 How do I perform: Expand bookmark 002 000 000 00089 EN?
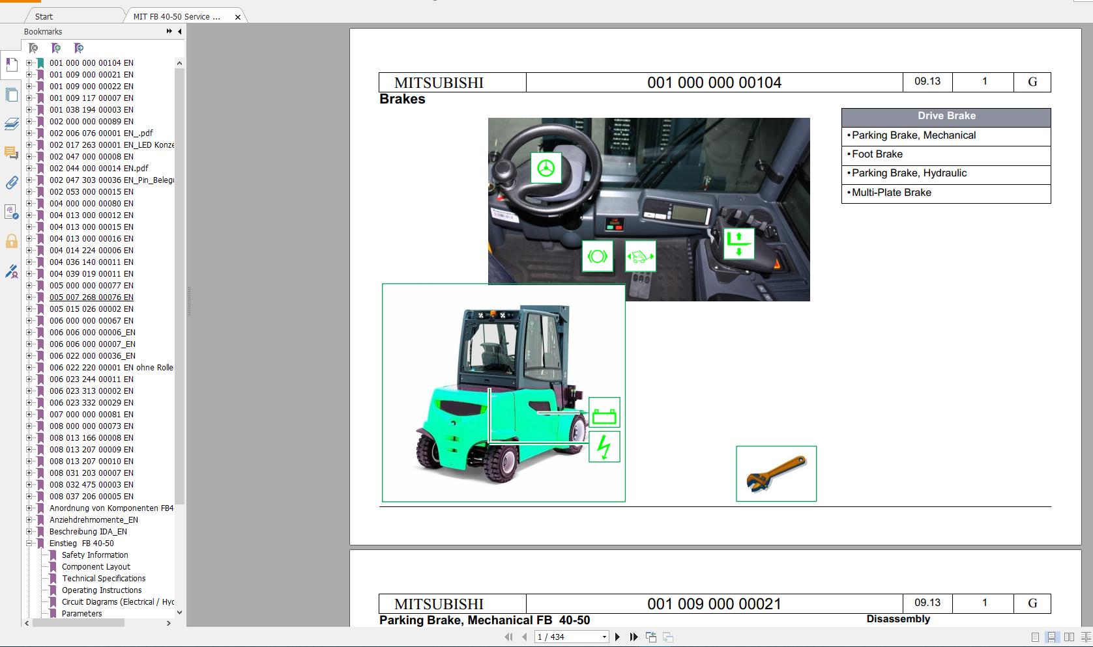(29, 122)
